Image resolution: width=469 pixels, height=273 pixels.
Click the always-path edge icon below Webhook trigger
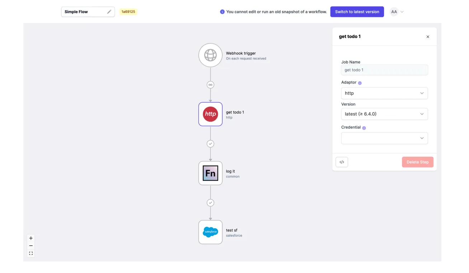(210, 85)
